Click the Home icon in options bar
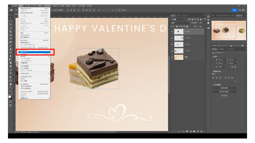 point(11,10)
